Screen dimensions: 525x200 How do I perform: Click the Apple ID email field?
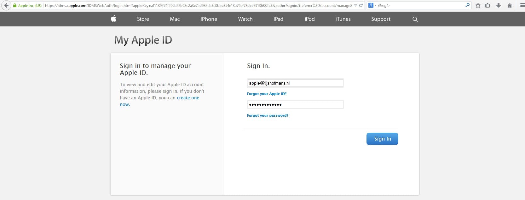click(x=295, y=83)
